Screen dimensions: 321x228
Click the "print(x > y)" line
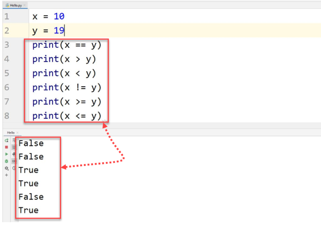coord(64,59)
